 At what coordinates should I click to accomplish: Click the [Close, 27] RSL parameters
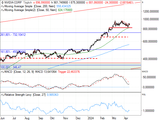click(39, 95)
